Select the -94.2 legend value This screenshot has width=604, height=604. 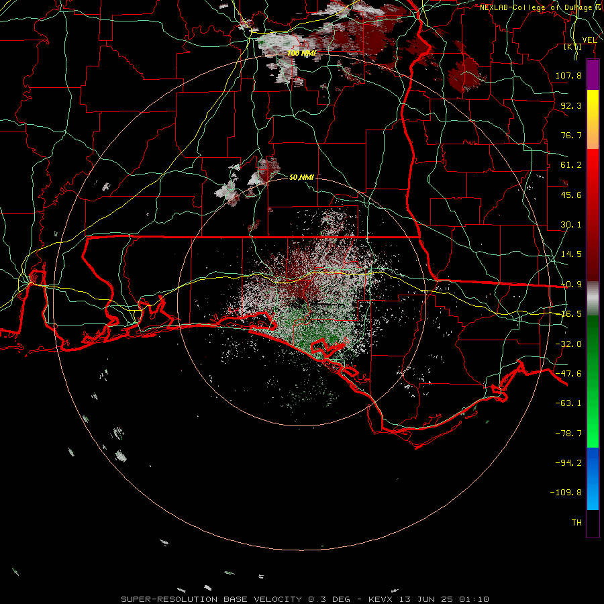coord(568,462)
